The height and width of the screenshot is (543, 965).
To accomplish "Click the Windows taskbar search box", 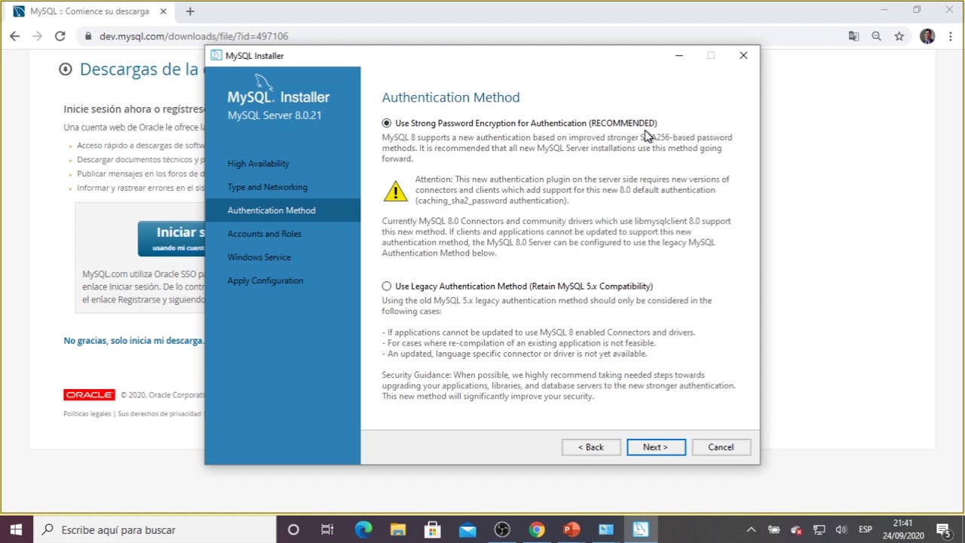I will [x=155, y=529].
